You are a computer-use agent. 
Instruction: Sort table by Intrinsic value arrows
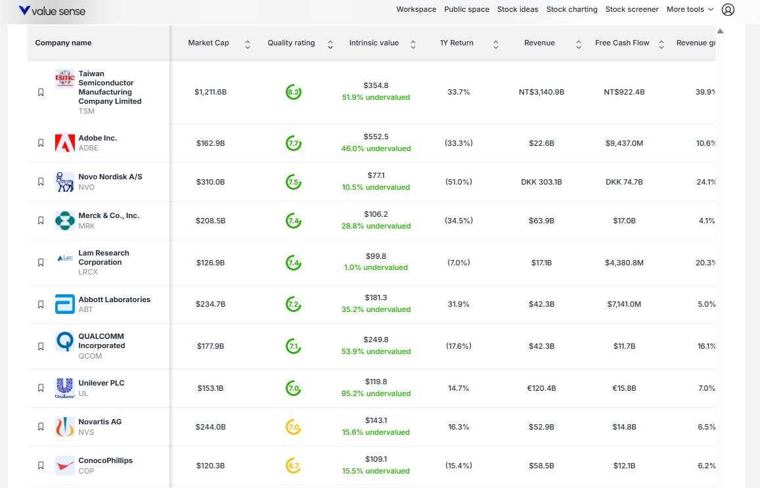tap(413, 45)
